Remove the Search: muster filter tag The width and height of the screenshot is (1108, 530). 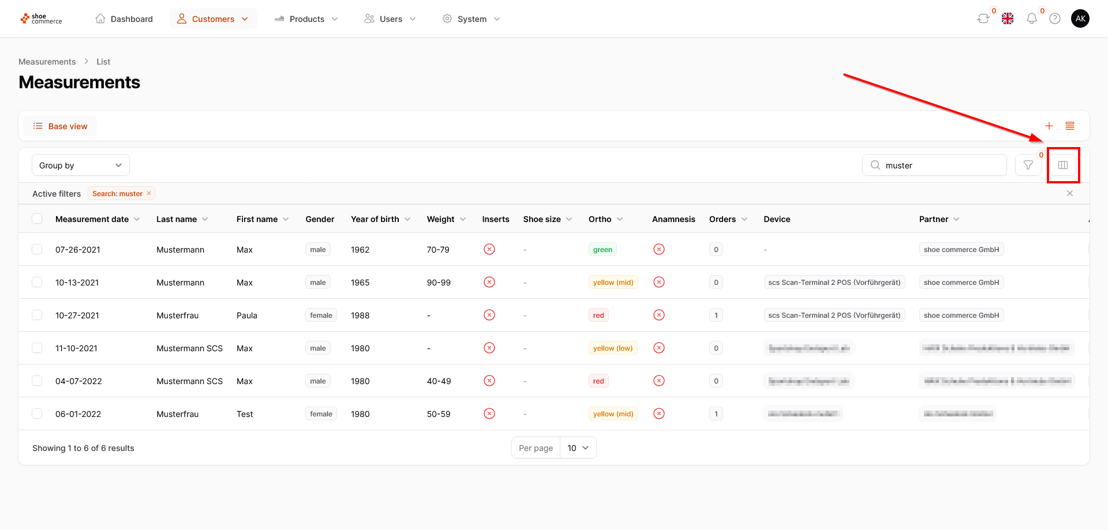[x=149, y=193]
